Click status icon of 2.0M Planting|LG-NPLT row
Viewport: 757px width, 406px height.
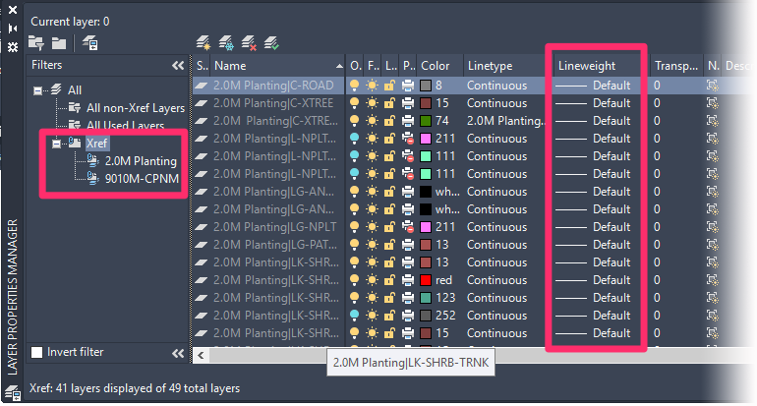click(x=202, y=227)
